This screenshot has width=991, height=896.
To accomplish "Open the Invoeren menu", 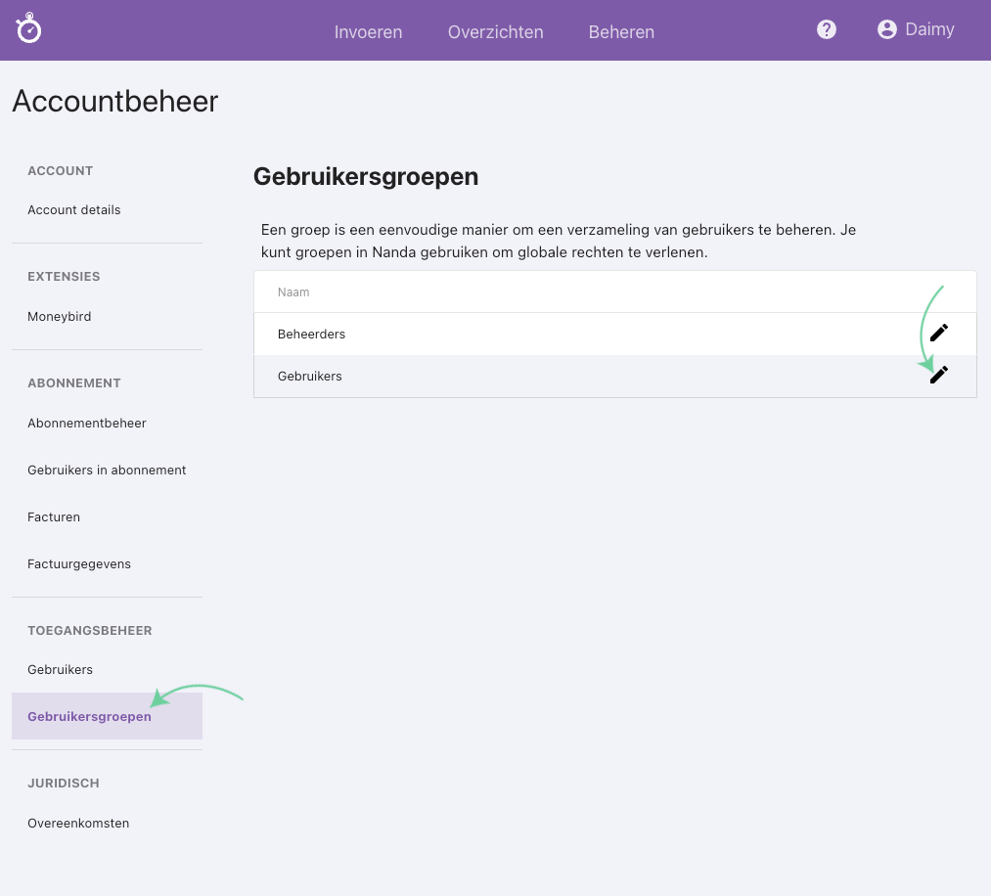I will pyautogui.click(x=368, y=32).
